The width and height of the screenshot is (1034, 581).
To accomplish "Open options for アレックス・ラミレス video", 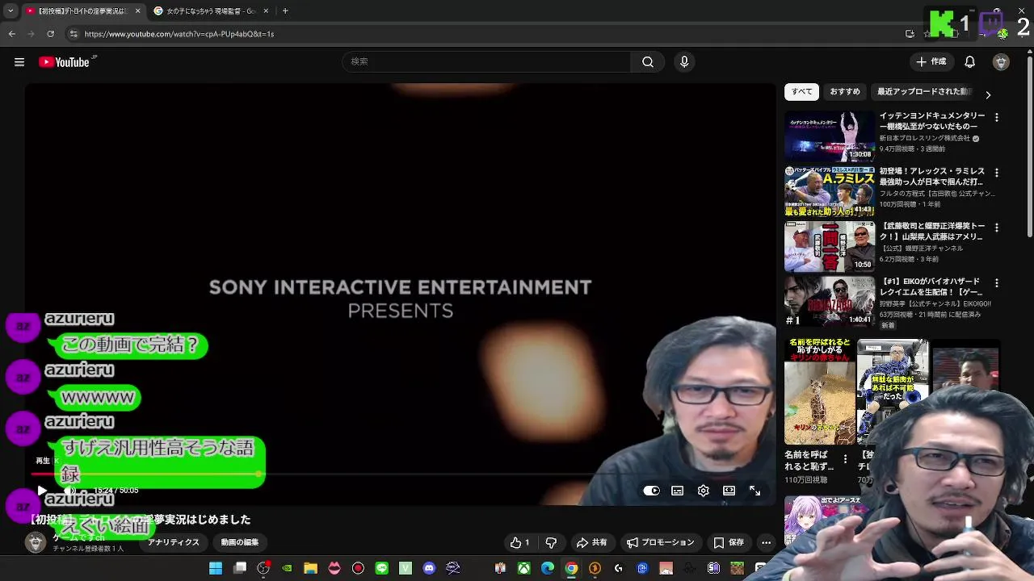I will 997,173.
